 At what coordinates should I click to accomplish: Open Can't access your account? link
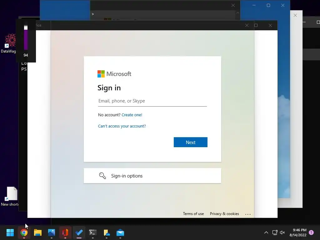point(122,126)
